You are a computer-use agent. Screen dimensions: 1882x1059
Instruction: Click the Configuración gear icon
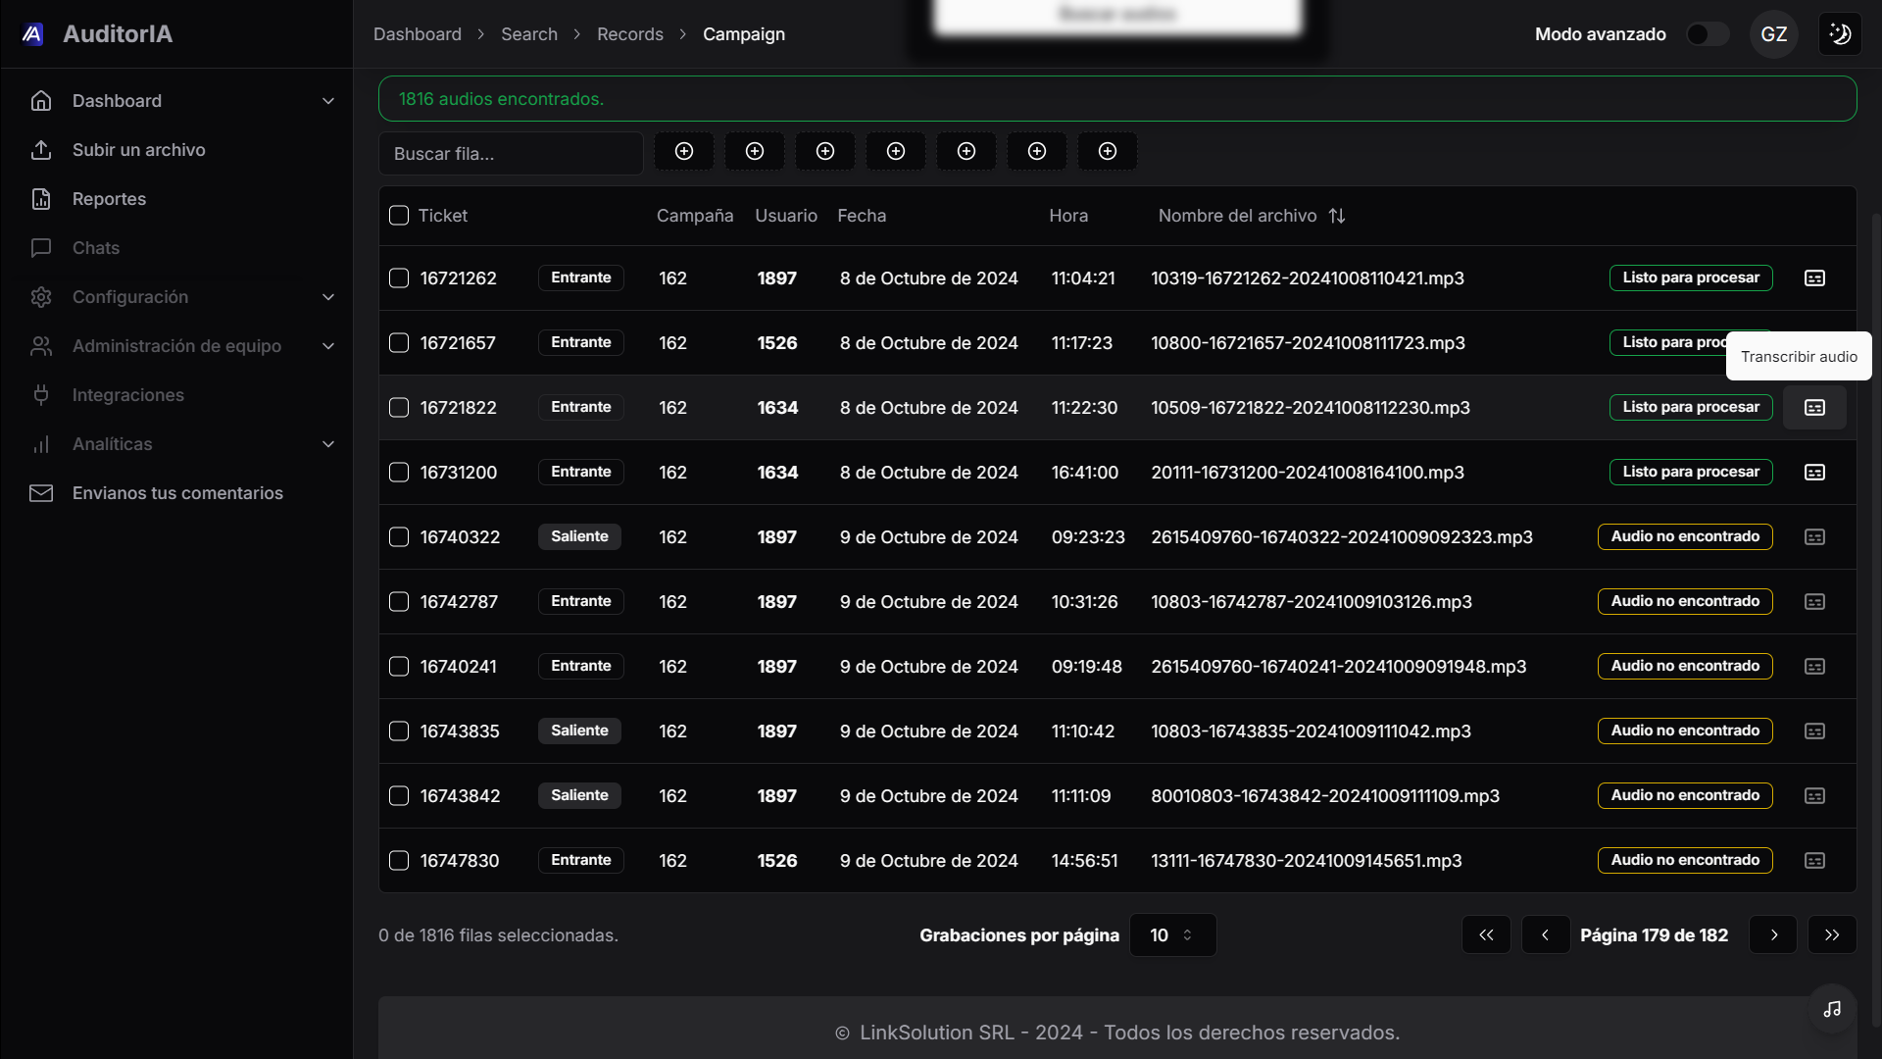(41, 297)
